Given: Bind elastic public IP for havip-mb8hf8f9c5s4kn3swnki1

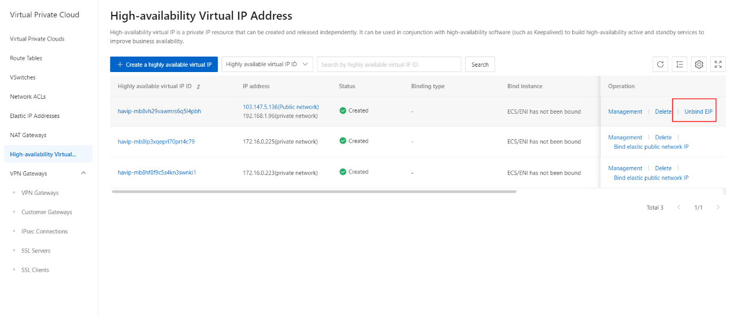Looking at the screenshot, I should tap(651, 178).
